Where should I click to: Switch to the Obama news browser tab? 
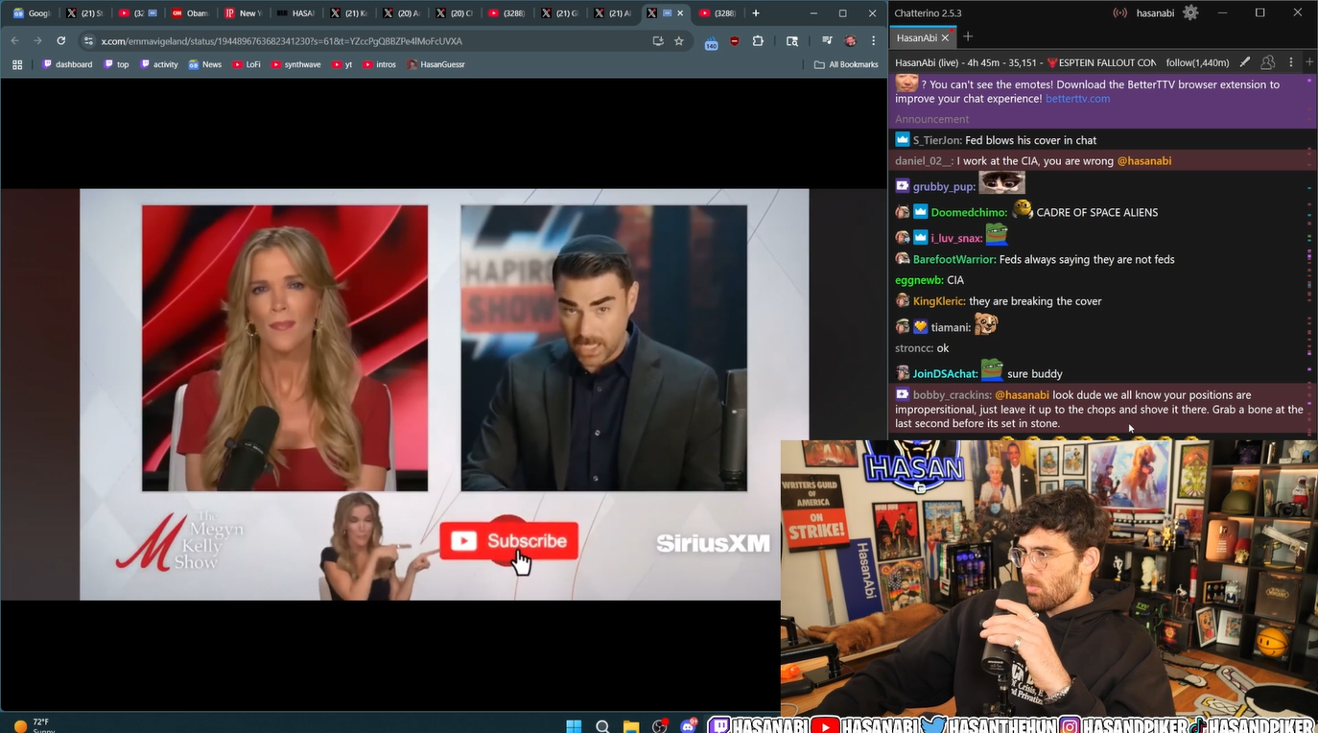pyautogui.click(x=189, y=13)
